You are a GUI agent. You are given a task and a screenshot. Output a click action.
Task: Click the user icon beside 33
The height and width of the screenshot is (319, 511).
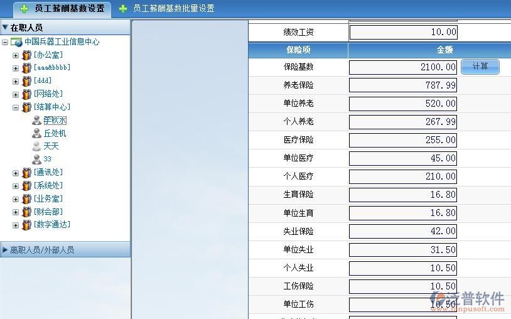tap(36, 159)
